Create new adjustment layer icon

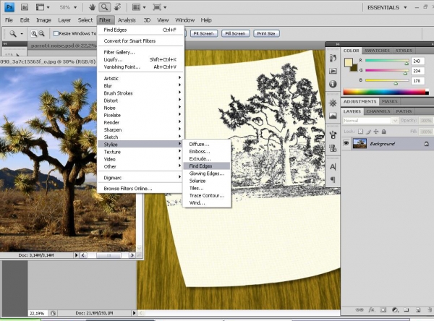coord(395,310)
